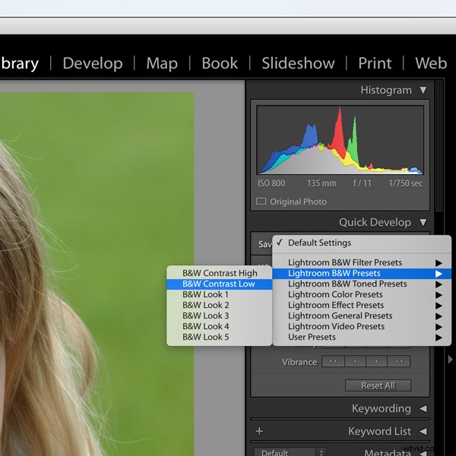Toggle the Original Photo indicator

click(261, 201)
